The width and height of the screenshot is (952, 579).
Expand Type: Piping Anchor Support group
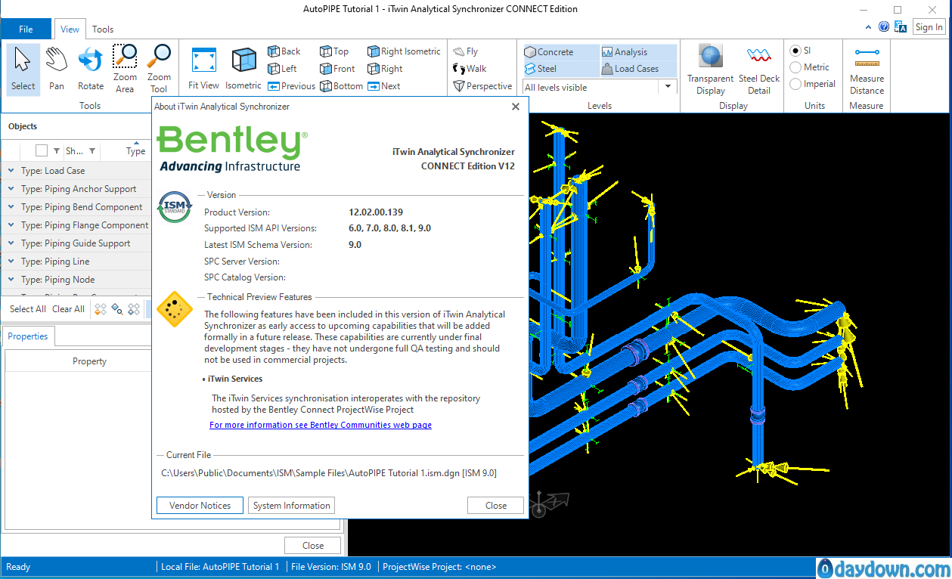pos(11,189)
